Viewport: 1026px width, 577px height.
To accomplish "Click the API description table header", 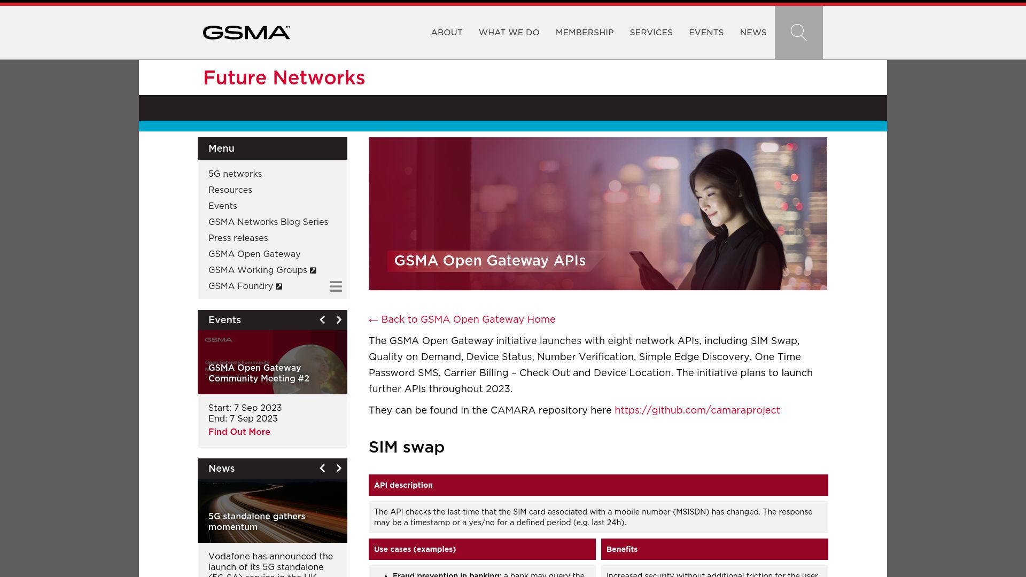I will tap(598, 485).
